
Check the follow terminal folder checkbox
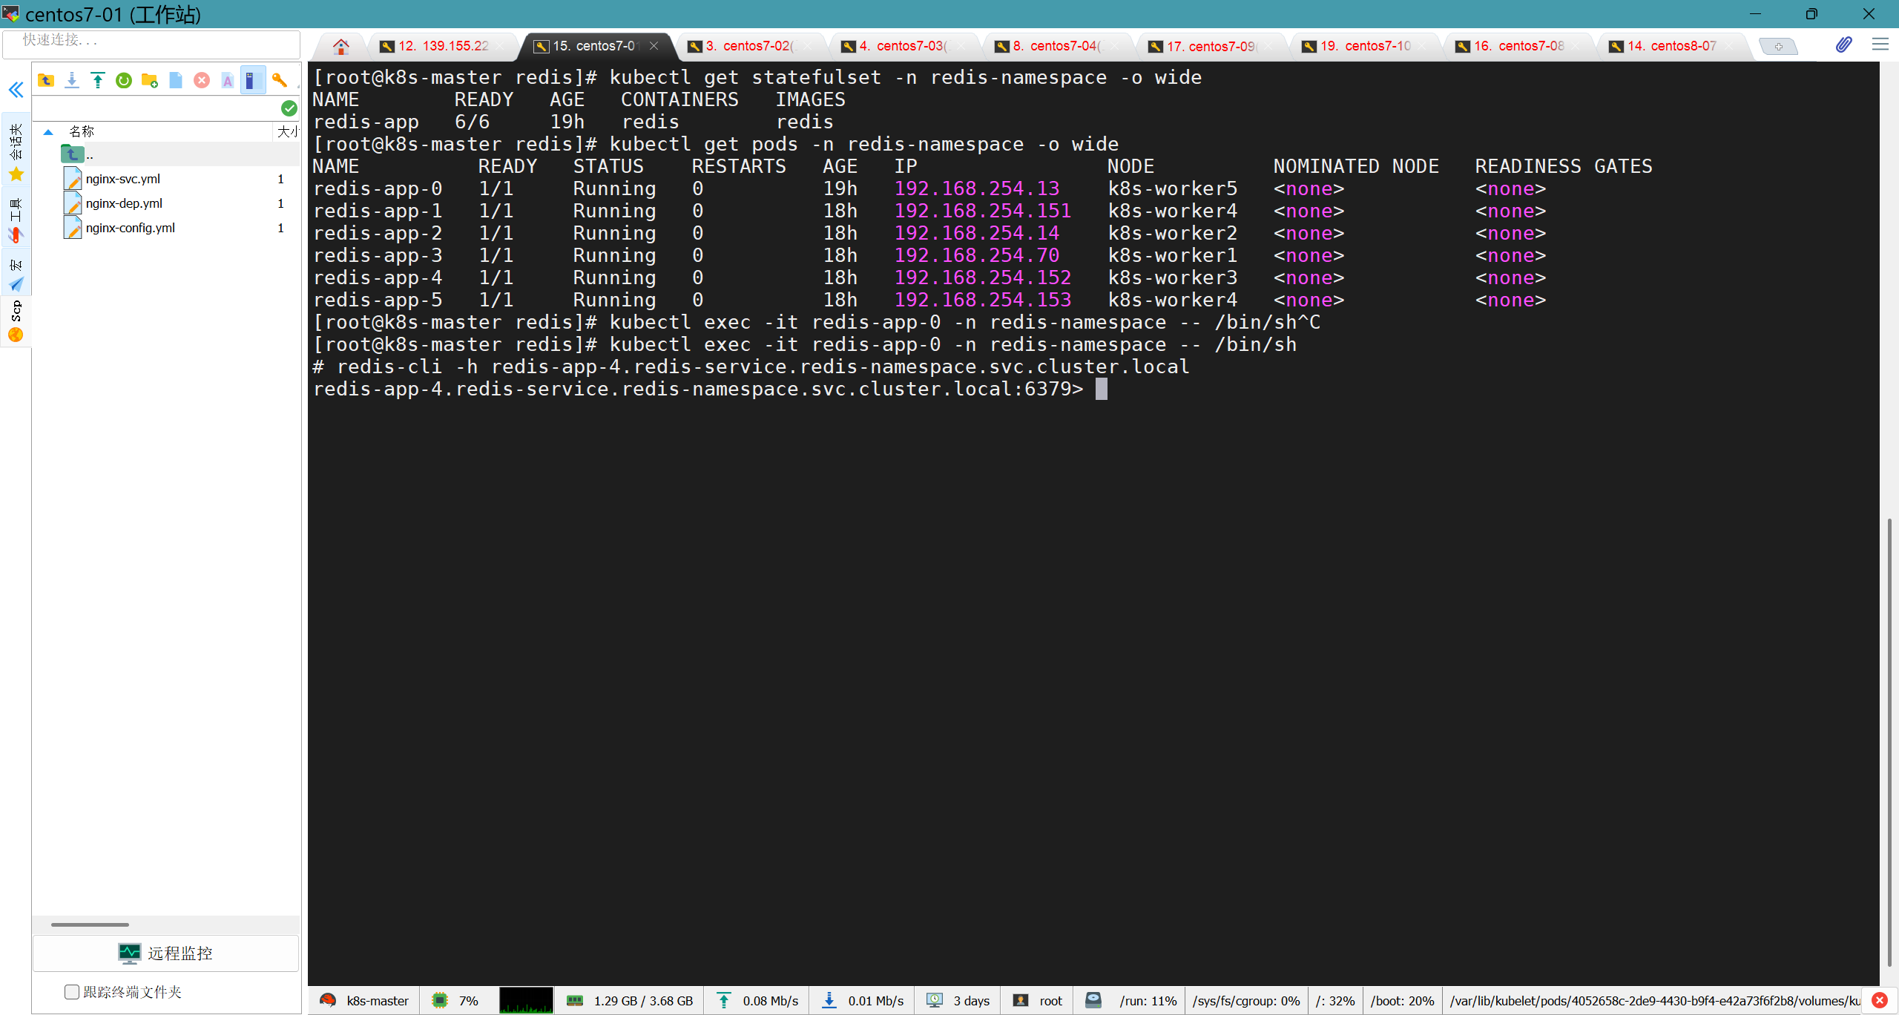point(72,992)
